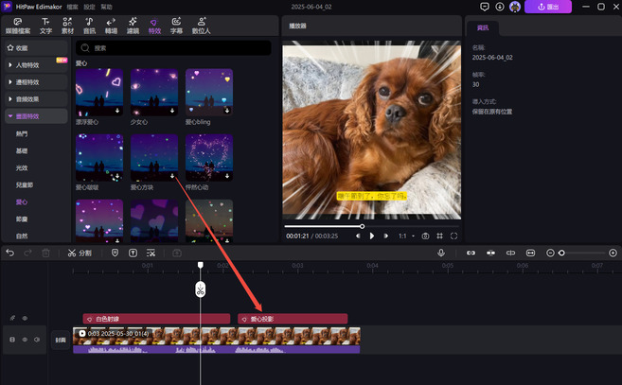Step forward to next frame
The height and width of the screenshot is (385, 622).
pyautogui.click(x=385, y=236)
